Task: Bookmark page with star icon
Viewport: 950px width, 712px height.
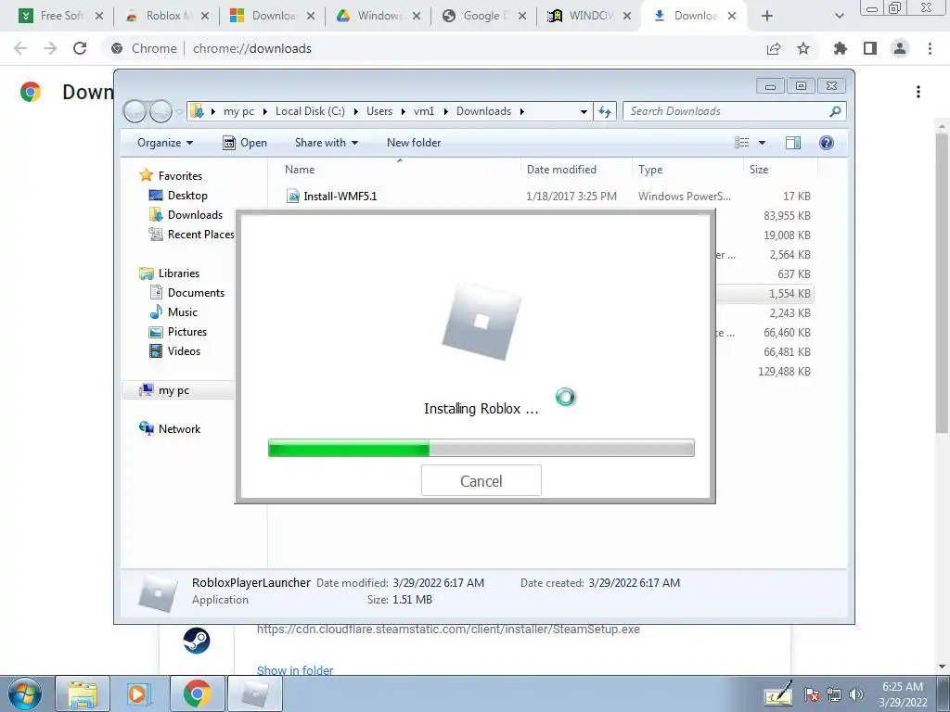Action: coord(803,48)
